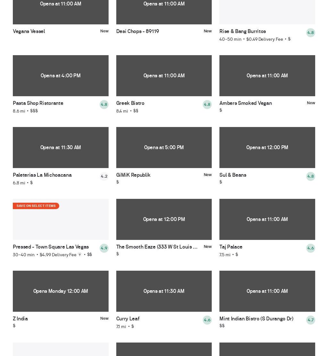Click the 4.2 rating badge for Paleterias La Michoacana
The height and width of the screenshot is (356, 328).
click(104, 176)
